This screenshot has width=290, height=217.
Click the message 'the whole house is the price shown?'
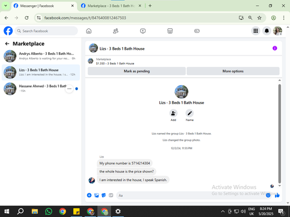126,171
